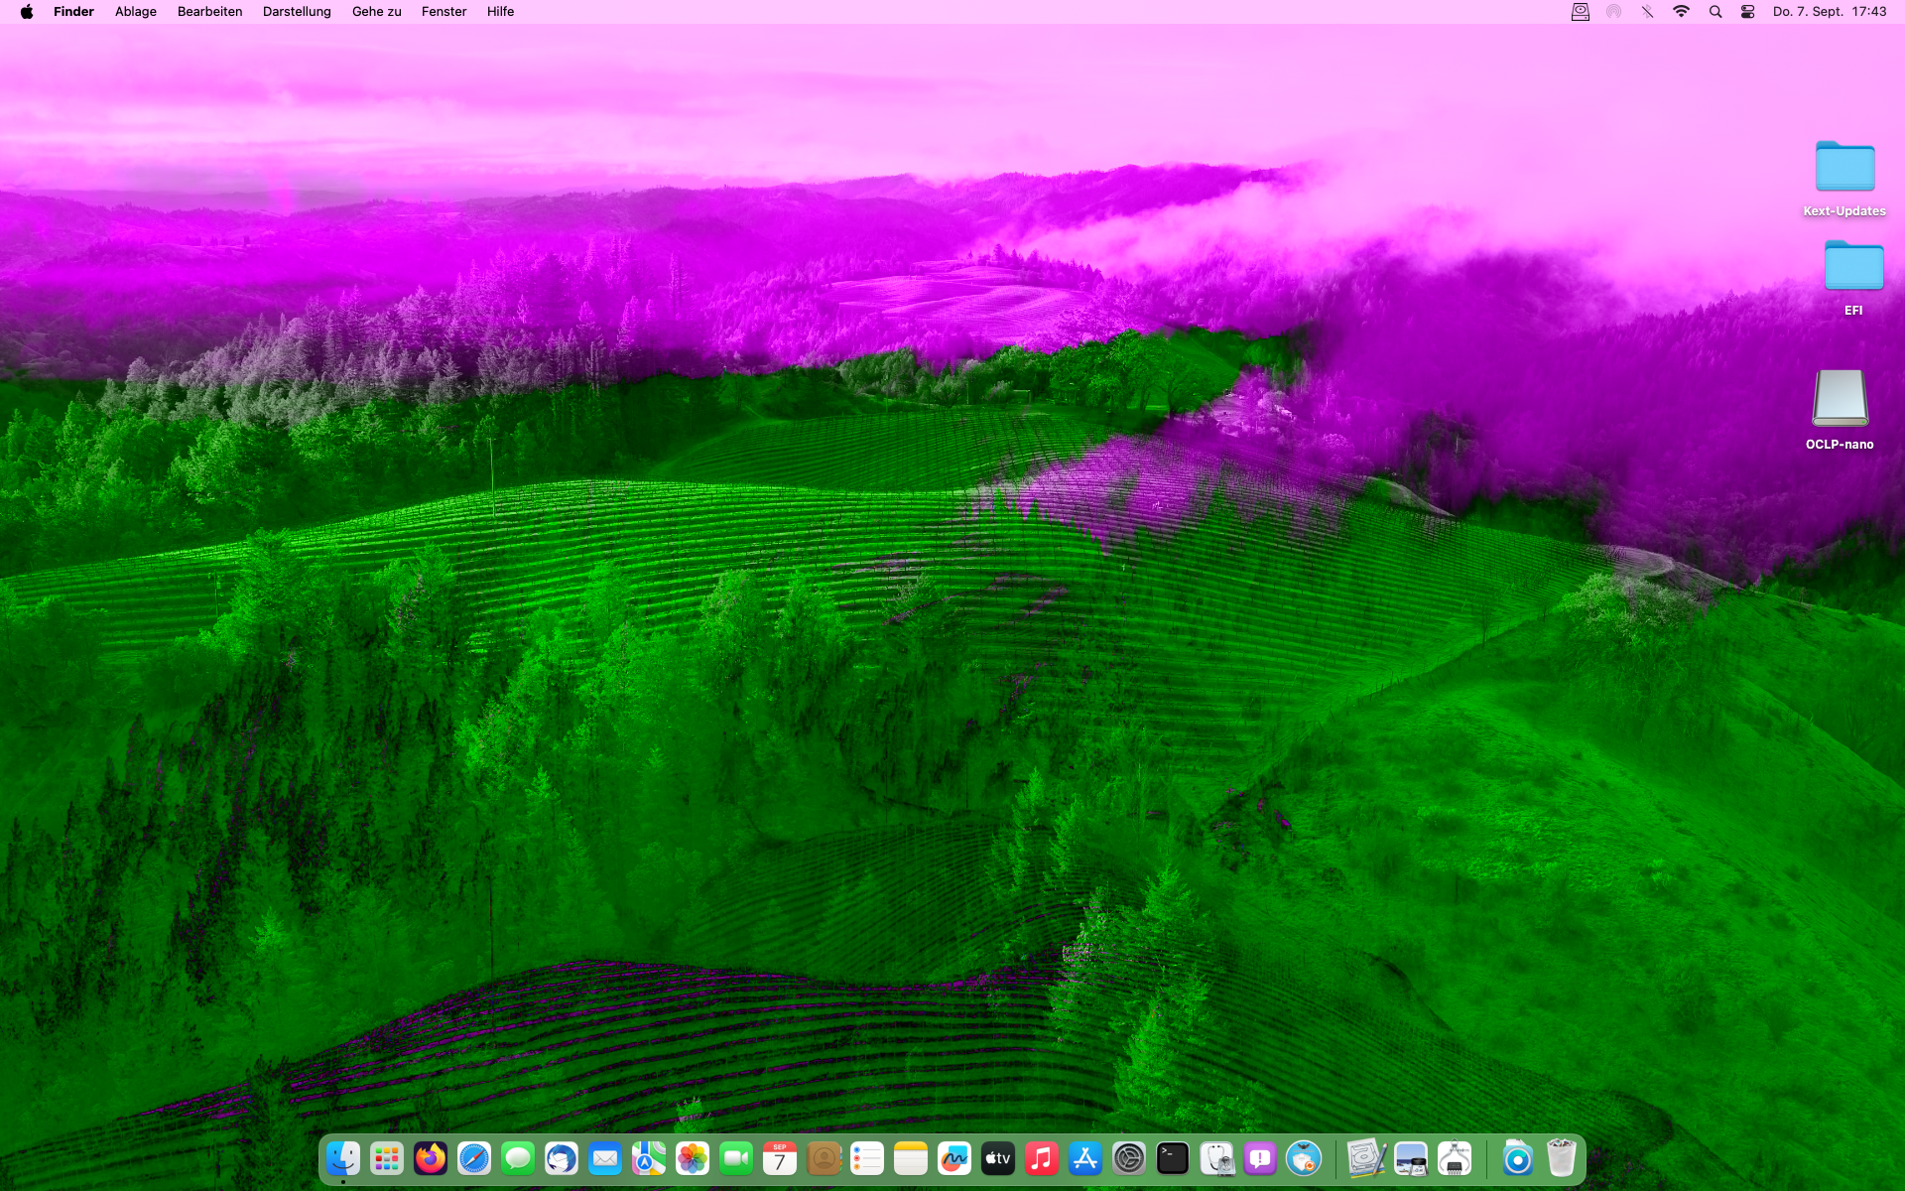
Task: Open the Thunderbird mail app
Action: (x=562, y=1158)
